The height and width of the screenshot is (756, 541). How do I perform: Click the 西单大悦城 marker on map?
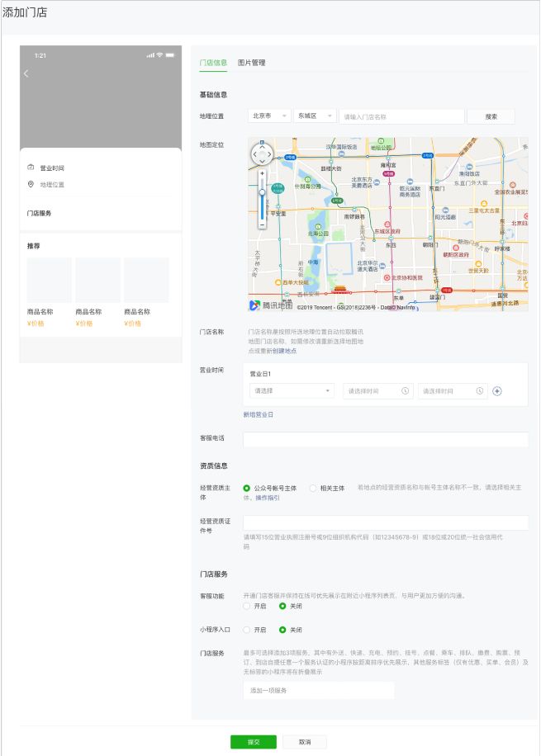pos(278,282)
